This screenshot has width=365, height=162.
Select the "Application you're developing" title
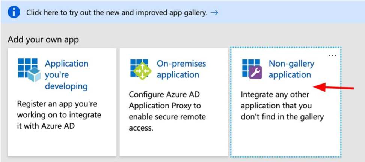(x=66, y=75)
